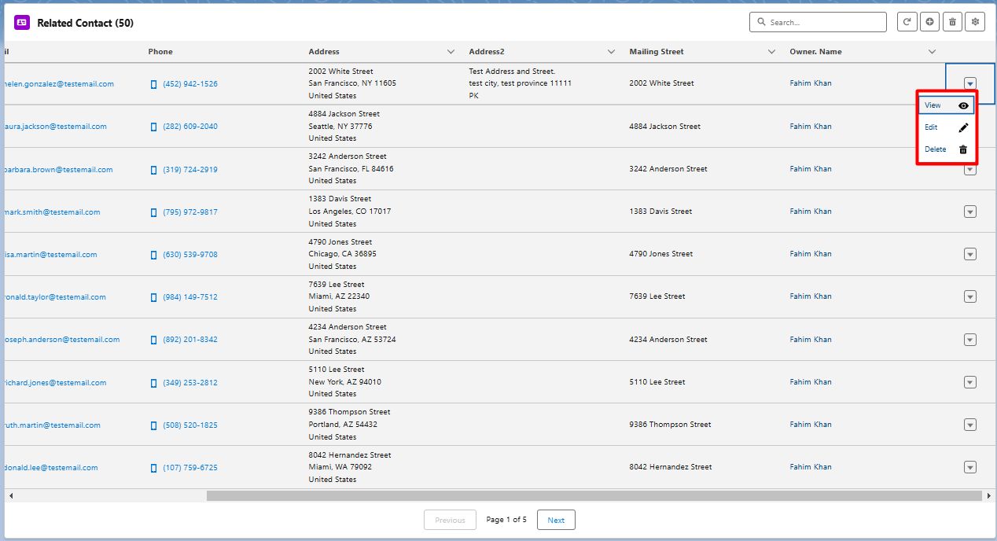Click phone icon next to (107) 759-6725
Image resolution: width=997 pixels, height=541 pixels.
(x=153, y=468)
